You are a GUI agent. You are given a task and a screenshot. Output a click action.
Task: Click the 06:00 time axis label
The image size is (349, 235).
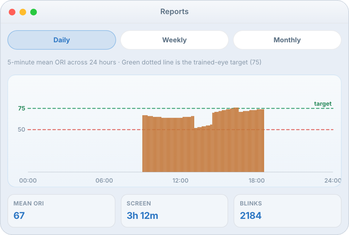coord(104,180)
